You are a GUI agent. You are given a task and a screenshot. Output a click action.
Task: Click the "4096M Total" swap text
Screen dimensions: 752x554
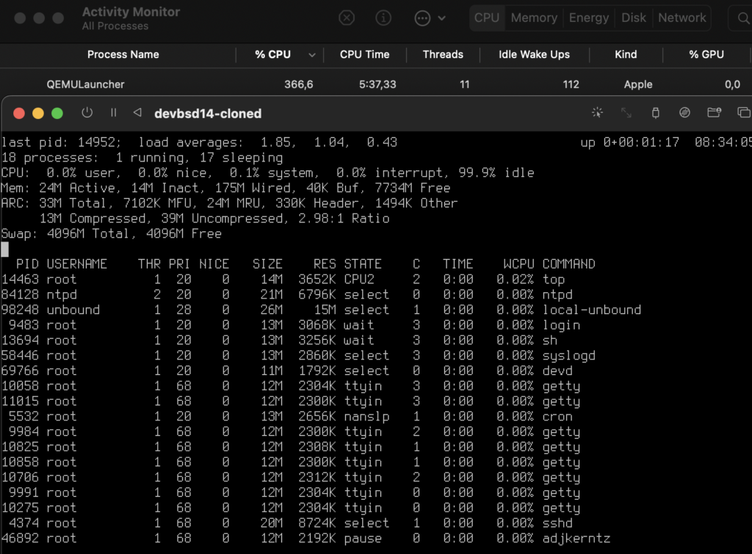point(88,234)
